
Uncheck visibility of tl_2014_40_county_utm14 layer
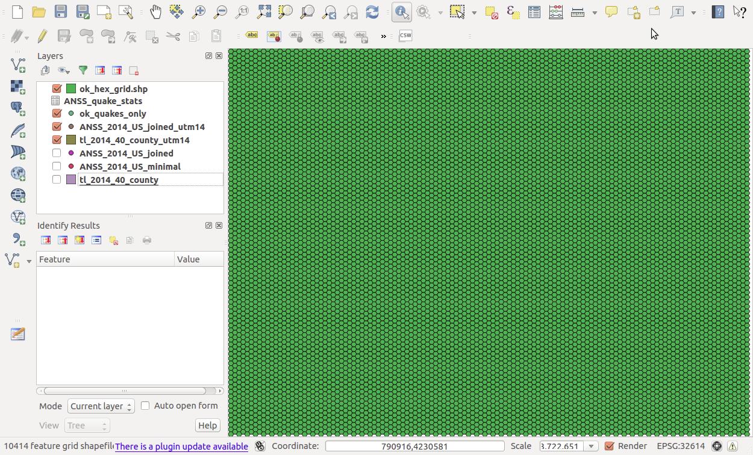coord(57,140)
